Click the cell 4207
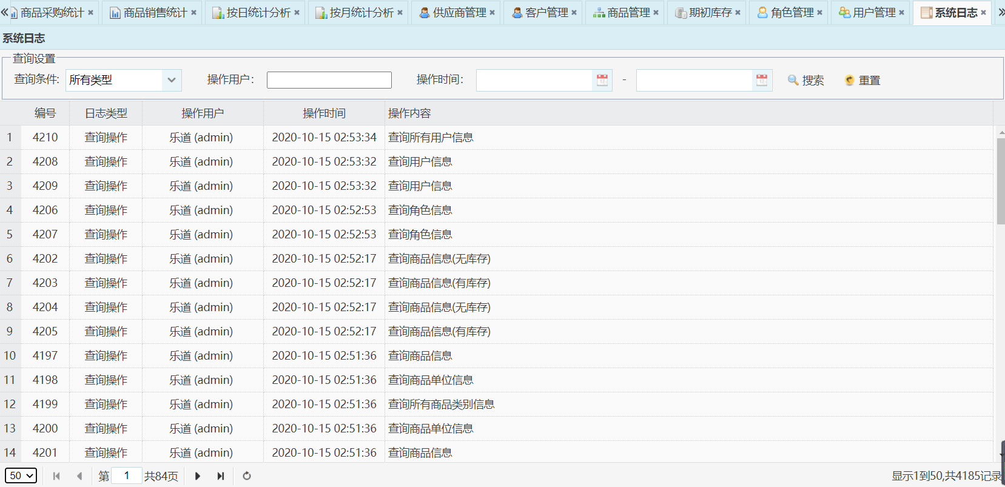Image resolution: width=1005 pixels, height=487 pixels. pyautogui.click(x=45, y=235)
